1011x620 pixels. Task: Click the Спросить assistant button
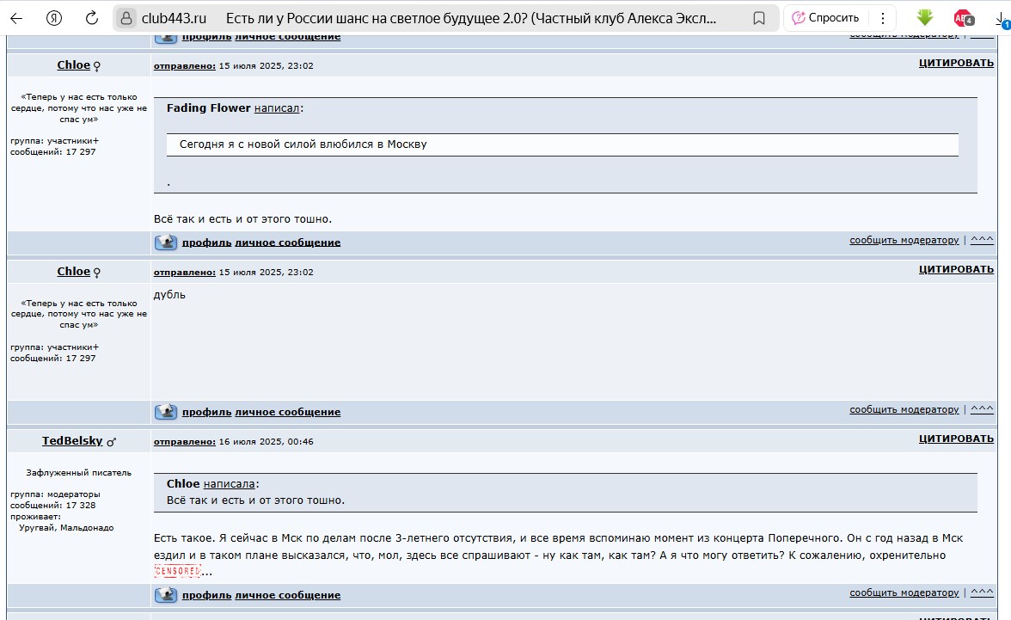click(x=825, y=18)
